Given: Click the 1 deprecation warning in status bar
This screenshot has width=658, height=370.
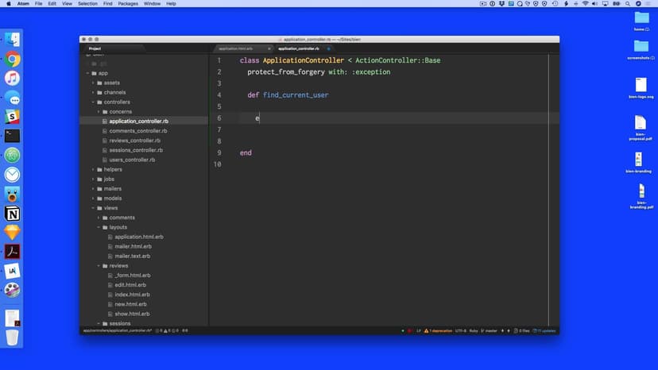Looking at the screenshot, I should tap(441, 330).
